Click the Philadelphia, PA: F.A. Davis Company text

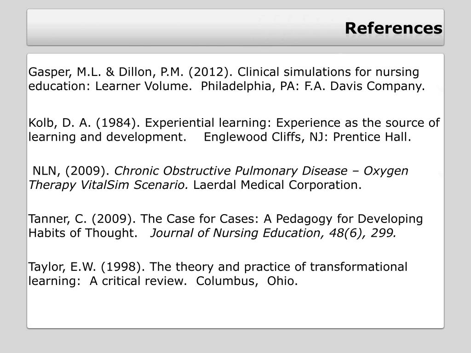pos(313,86)
